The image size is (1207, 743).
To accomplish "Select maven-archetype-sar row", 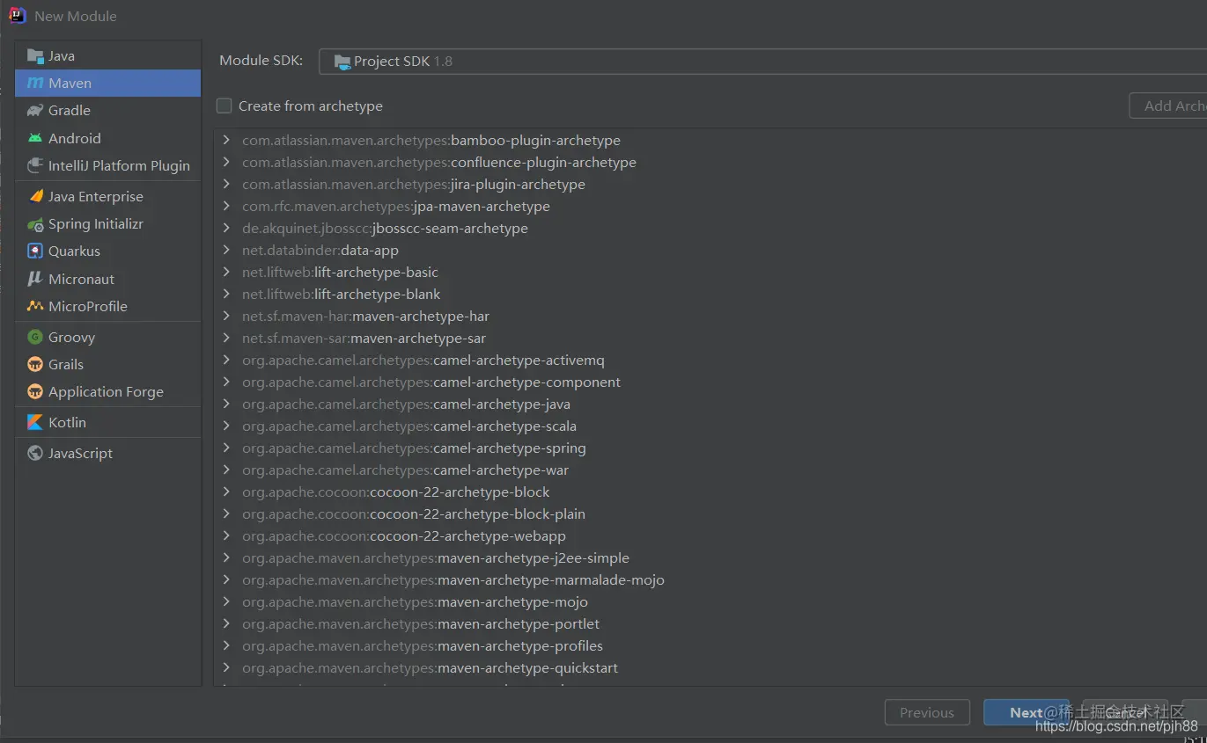I will pos(710,338).
